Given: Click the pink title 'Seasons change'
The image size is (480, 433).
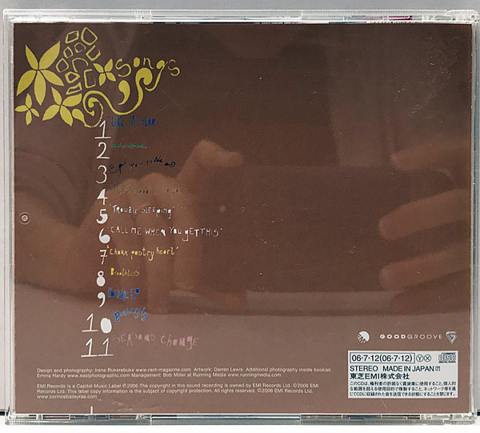Looking at the screenshot, I should [155, 340].
